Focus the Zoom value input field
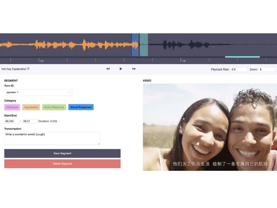The image size is (277, 208). click(x=267, y=69)
